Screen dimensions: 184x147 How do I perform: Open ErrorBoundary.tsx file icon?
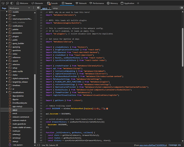[x=10, y=103]
